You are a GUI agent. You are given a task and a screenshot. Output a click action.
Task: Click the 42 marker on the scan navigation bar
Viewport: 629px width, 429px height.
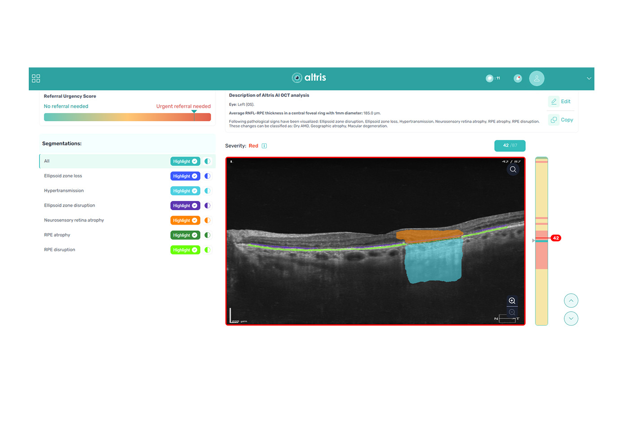pos(555,238)
